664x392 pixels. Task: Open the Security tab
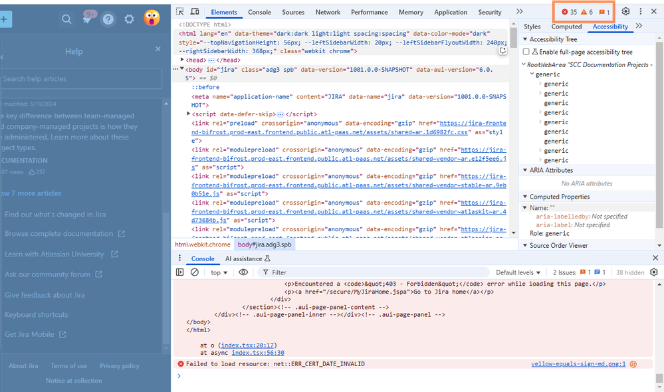pos(490,12)
